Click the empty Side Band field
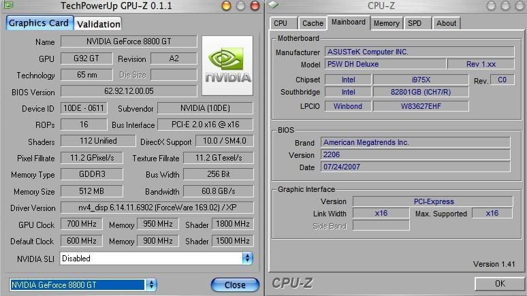This screenshot has height=296, width=527. [x=381, y=225]
